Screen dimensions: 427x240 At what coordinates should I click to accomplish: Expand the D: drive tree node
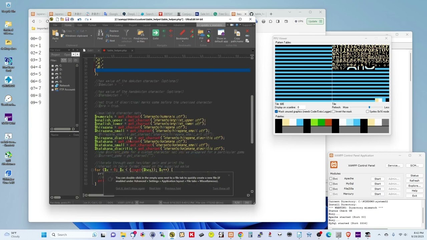click(x=52, y=70)
